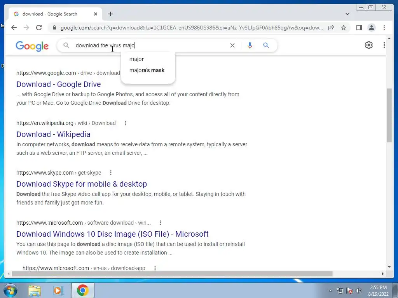Open more options for Skype result

pyautogui.click(x=111, y=173)
